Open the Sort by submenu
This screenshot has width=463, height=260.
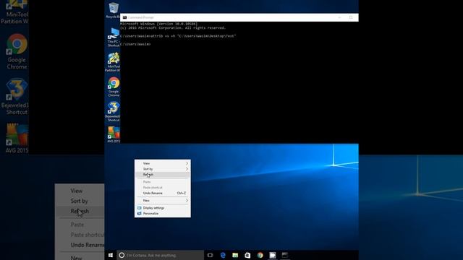click(x=162, y=169)
